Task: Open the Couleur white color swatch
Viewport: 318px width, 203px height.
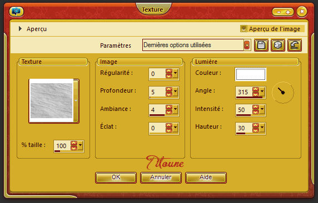Action: (x=251, y=74)
